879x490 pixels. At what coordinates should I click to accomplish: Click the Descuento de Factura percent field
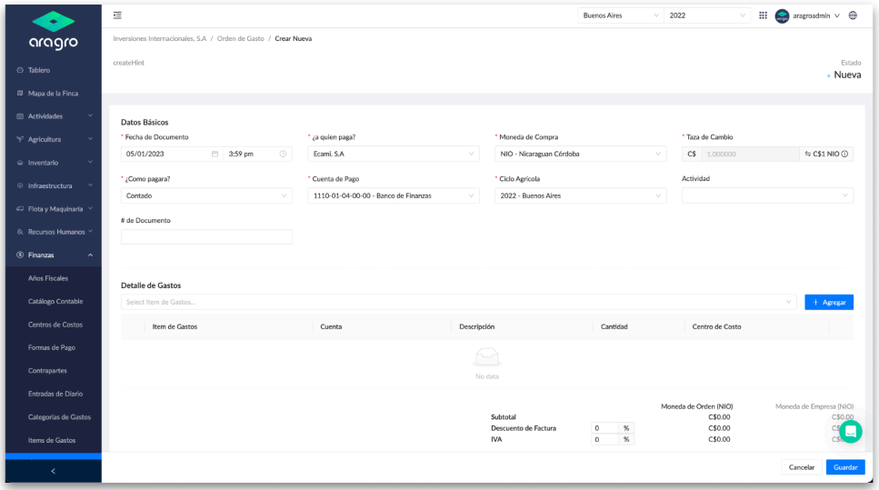click(x=605, y=428)
